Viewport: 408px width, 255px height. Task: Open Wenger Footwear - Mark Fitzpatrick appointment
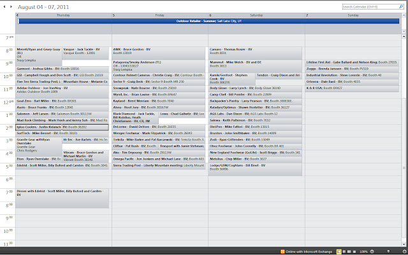tap(159, 134)
